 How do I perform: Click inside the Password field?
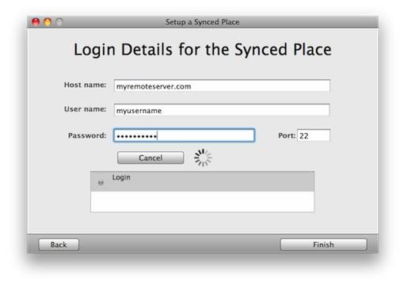pos(184,135)
